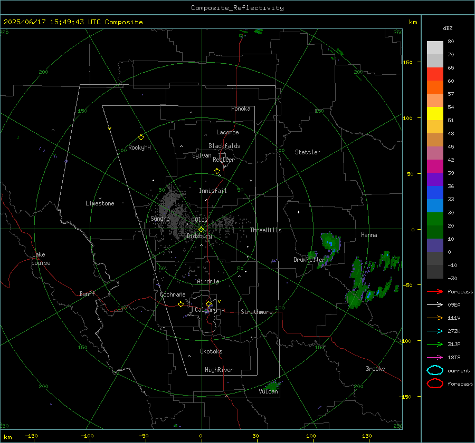
Task: Select the green 20–30 dBZ color swatch
Action: pyautogui.click(x=435, y=219)
